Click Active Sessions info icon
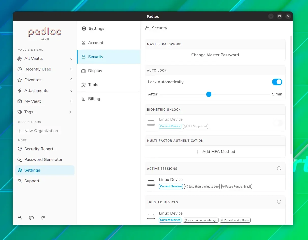The width and height of the screenshot is (308, 240). (x=279, y=168)
